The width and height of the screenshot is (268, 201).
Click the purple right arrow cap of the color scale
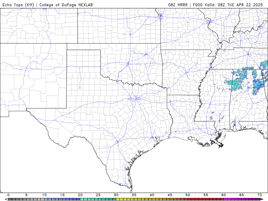pyautogui.click(x=261, y=199)
